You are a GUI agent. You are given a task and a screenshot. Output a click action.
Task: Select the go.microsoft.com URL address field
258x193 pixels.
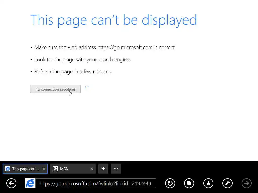[x=96, y=183]
